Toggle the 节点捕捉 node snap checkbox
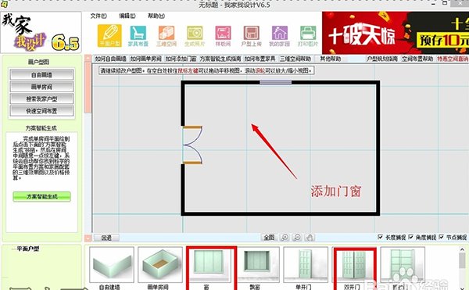This screenshot has width=469, height=290. tap(442, 237)
